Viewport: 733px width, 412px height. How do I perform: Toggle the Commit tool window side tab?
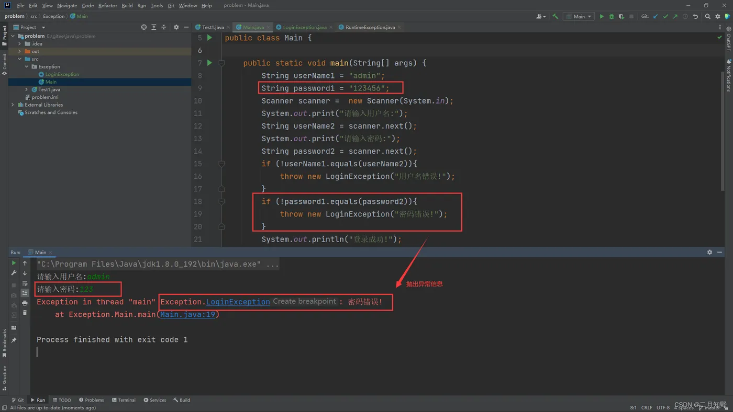(x=4, y=64)
